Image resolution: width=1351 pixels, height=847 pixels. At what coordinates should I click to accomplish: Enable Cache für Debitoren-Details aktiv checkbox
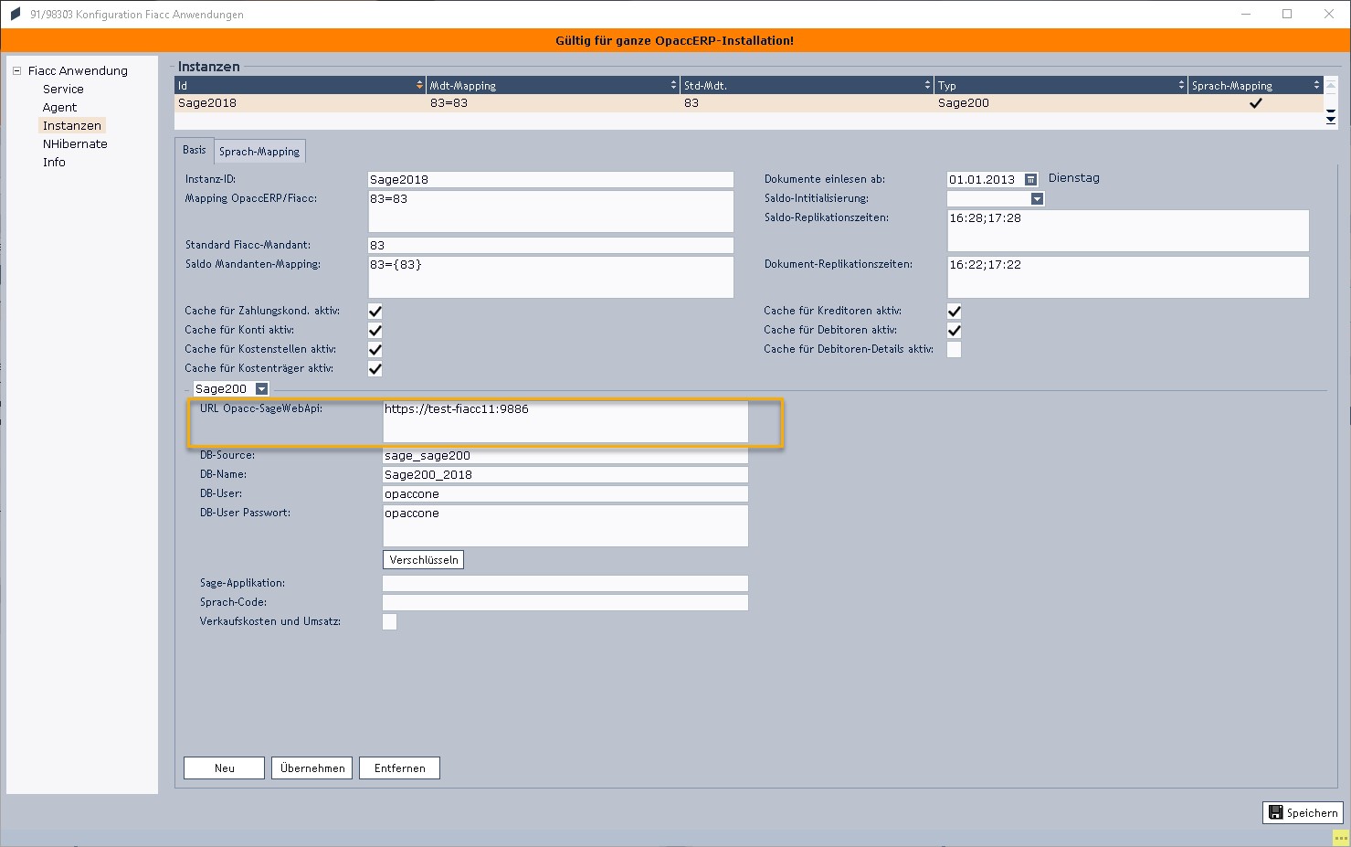(954, 350)
